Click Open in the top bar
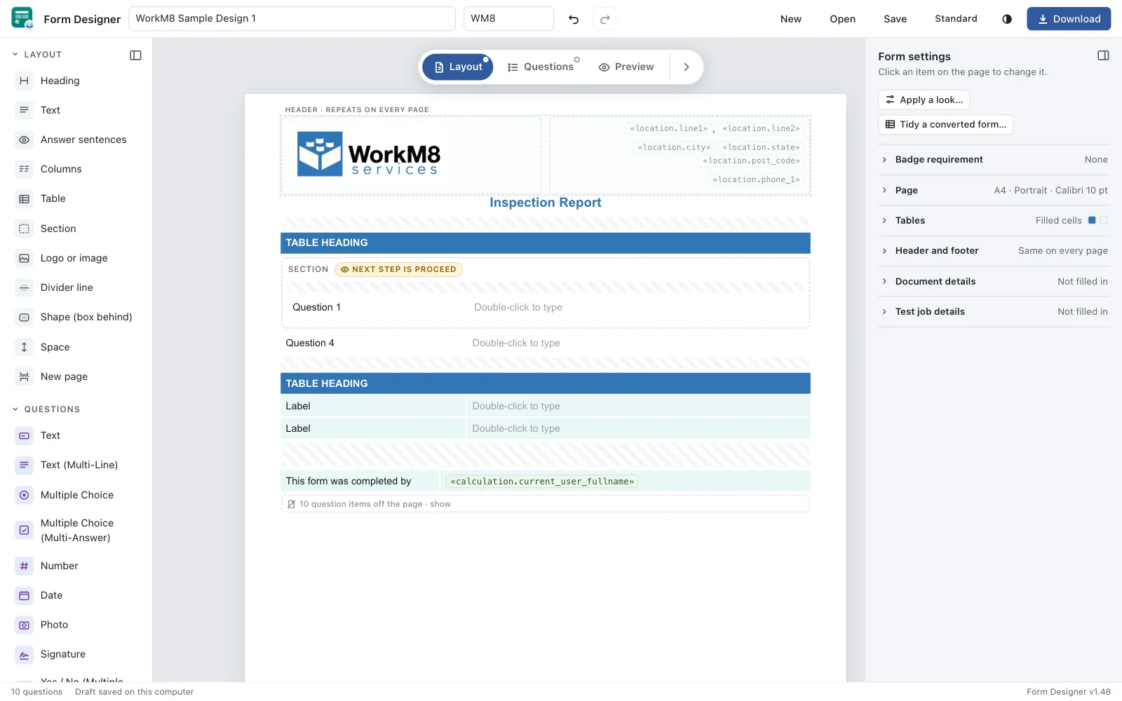 (x=842, y=19)
